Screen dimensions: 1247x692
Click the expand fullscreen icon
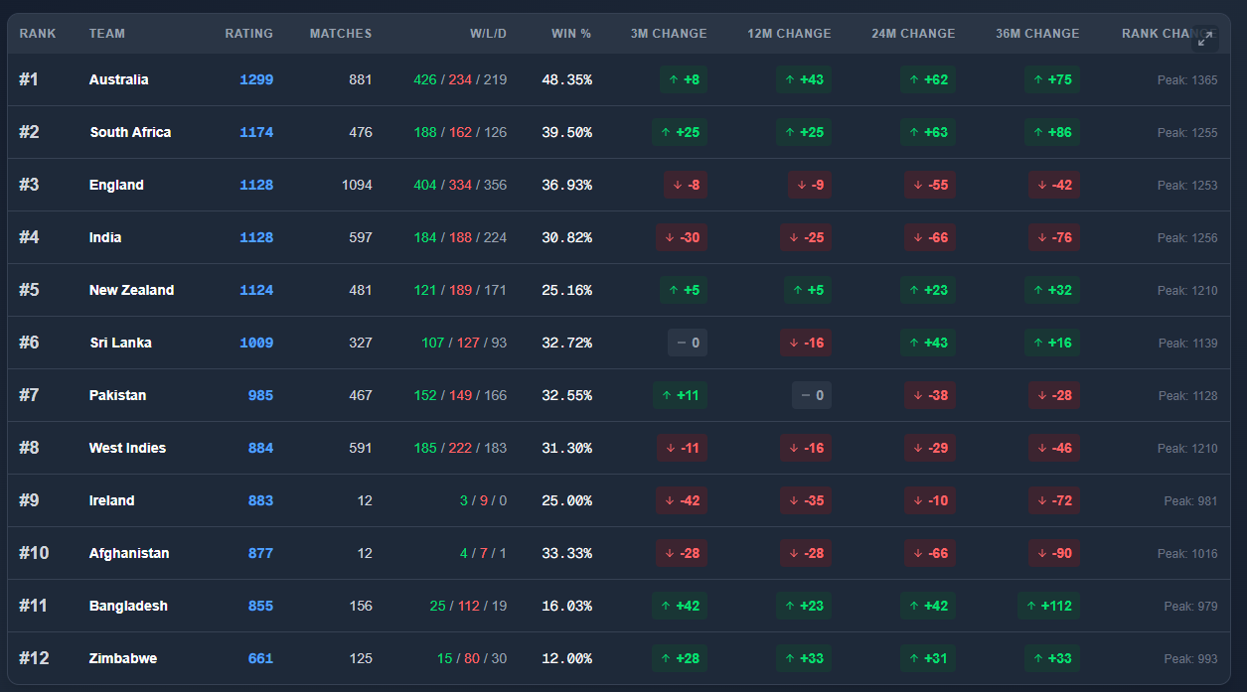1204,39
